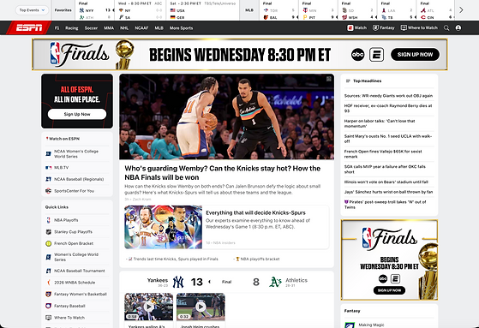Advance scoreboard with right arrow

click(461, 10)
